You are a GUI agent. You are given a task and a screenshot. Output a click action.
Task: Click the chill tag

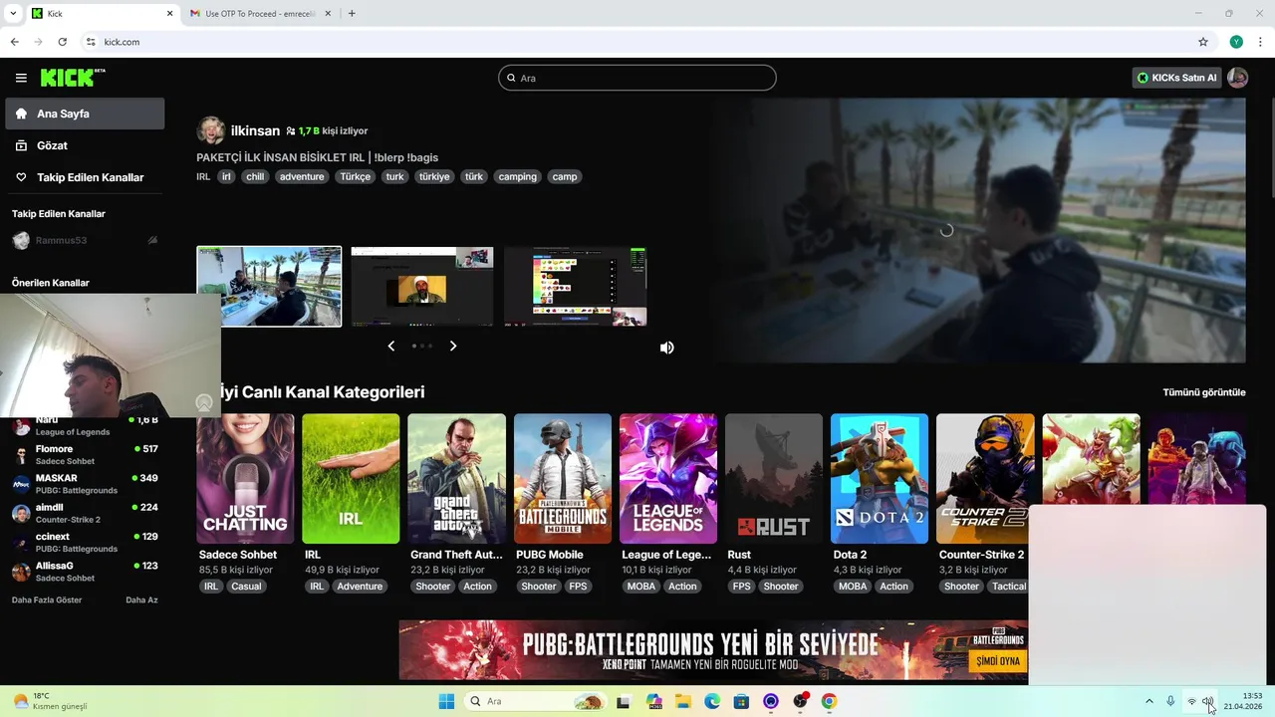[255, 176]
